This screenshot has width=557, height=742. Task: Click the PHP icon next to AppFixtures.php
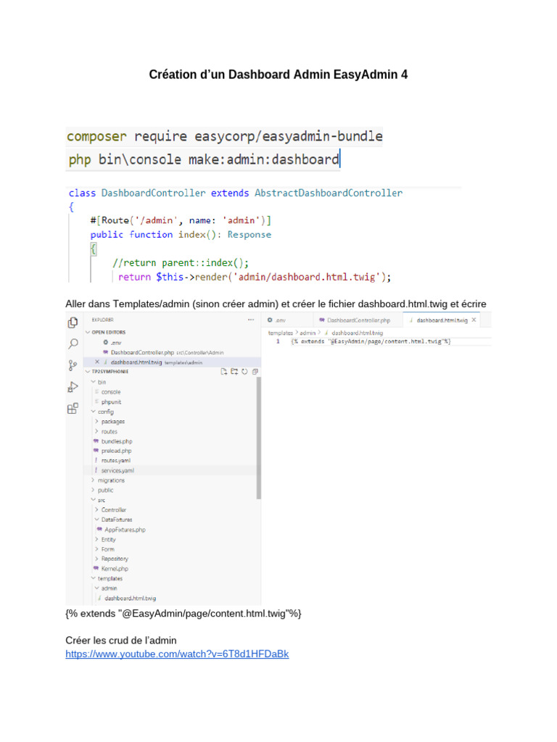pyautogui.click(x=99, y=529)
